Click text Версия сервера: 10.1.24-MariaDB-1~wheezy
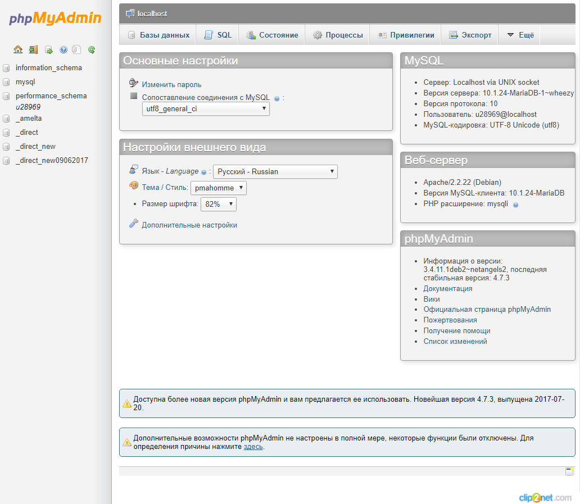This screenshot has width=580, height=504. pyautogui.click(x=499, y=93)
